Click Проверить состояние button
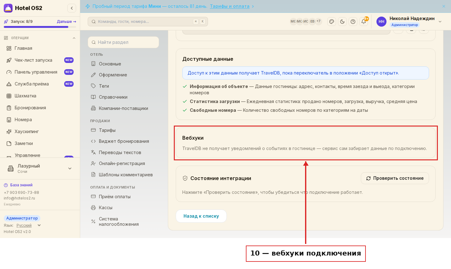 coord(395,178)
